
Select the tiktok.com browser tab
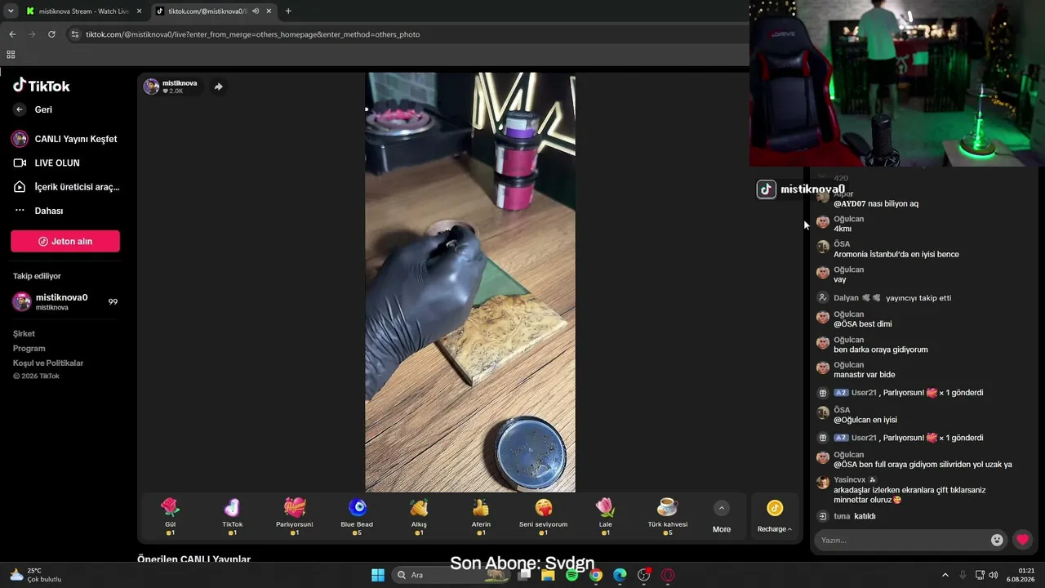pyautogui.click(x=207, y=11)
